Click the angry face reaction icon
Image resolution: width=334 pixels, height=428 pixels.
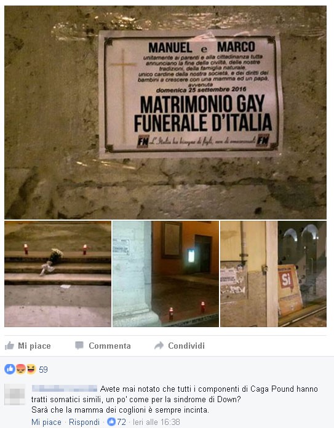pos(21,370)
